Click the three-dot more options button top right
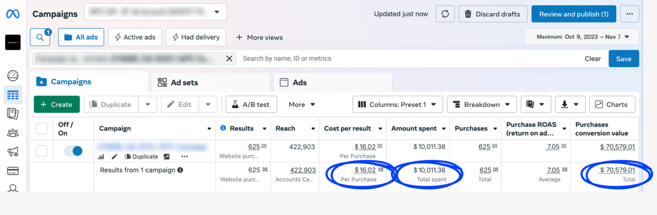This screenshot has width=657, height=215. coord(629,14)
